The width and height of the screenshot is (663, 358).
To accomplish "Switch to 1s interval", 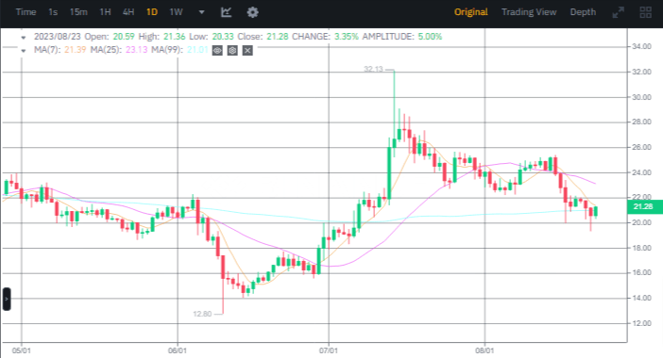I will tap(53, 12).
